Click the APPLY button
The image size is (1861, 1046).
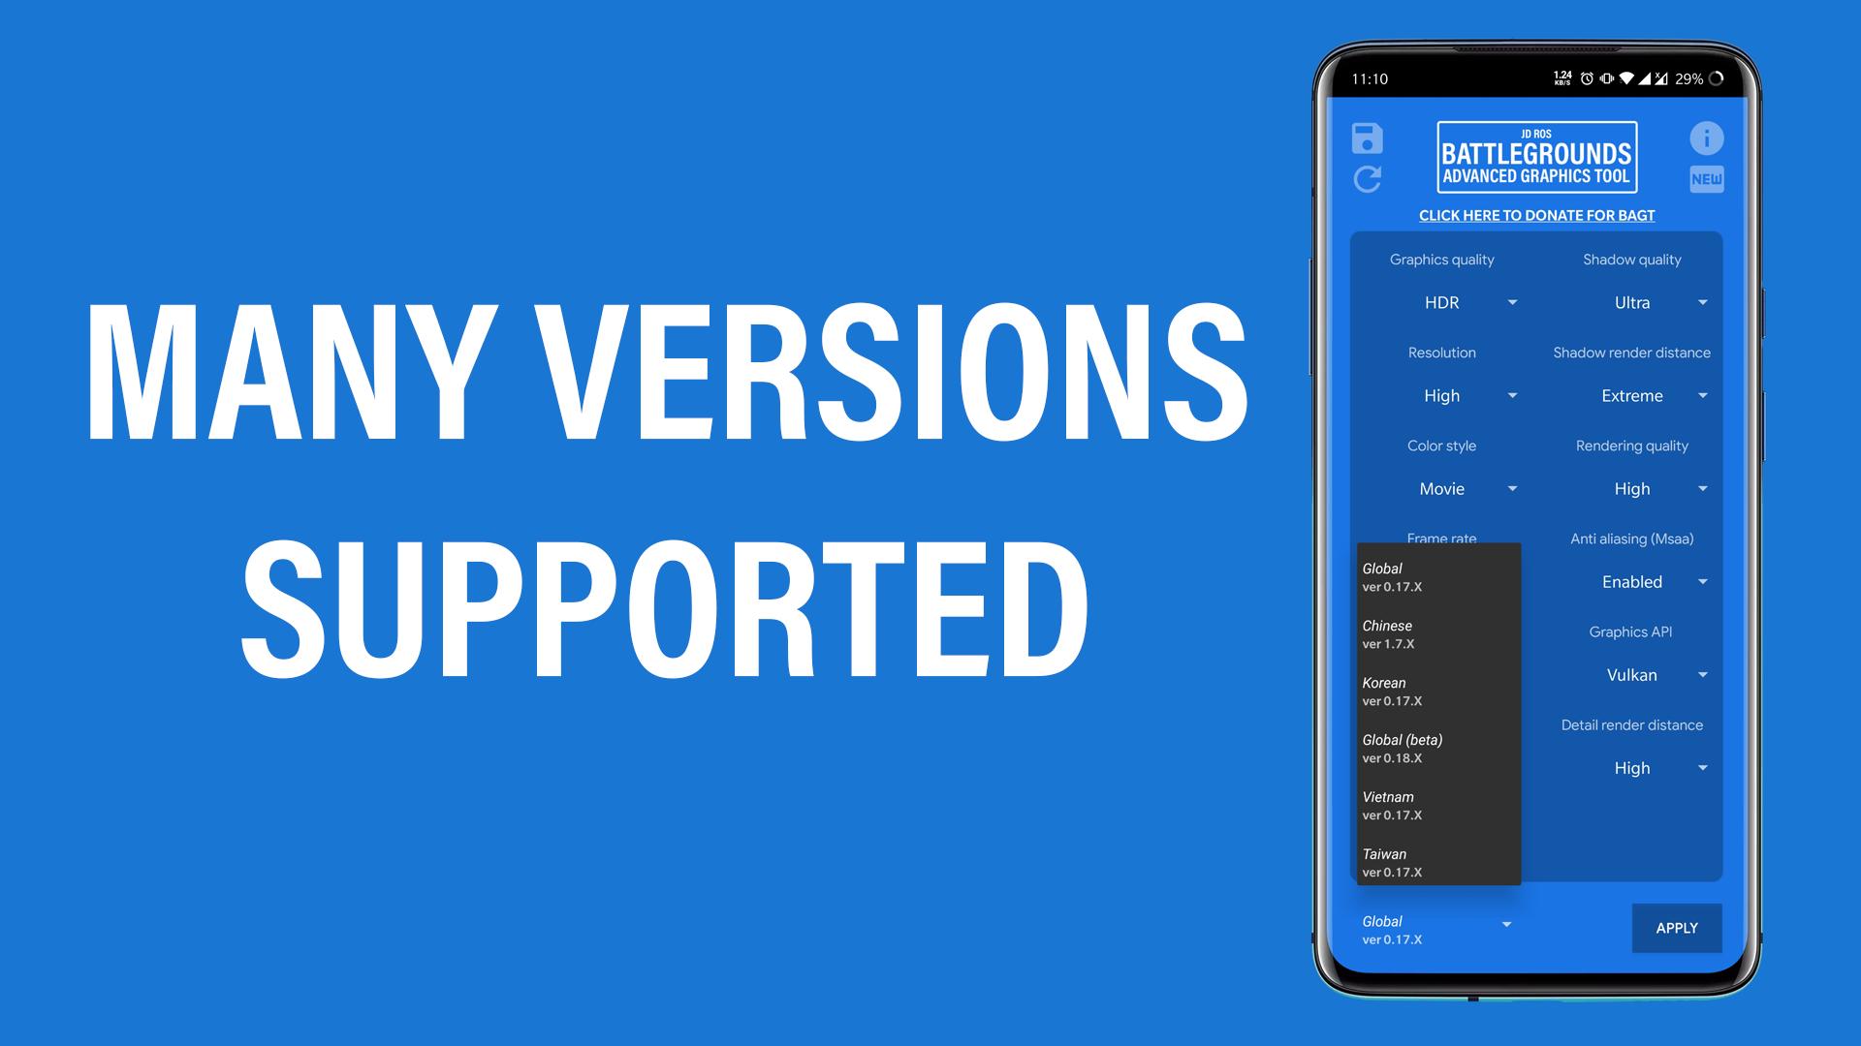pyautogui.click(x=1676, y=929)
